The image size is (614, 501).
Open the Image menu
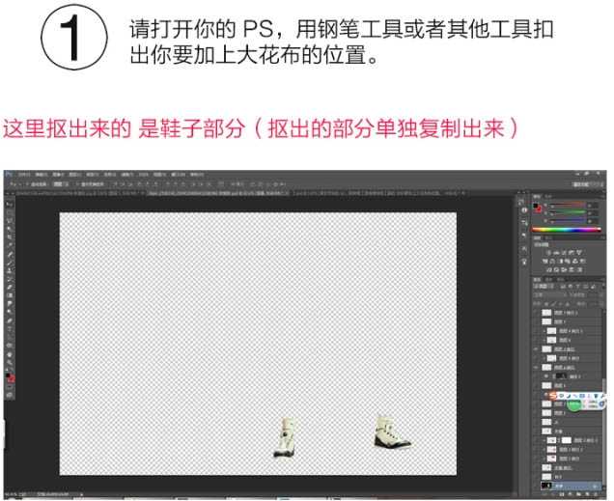click(x=58, y=174)
